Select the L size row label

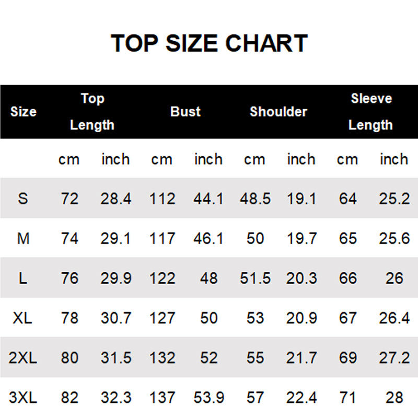tap(23, 278)
